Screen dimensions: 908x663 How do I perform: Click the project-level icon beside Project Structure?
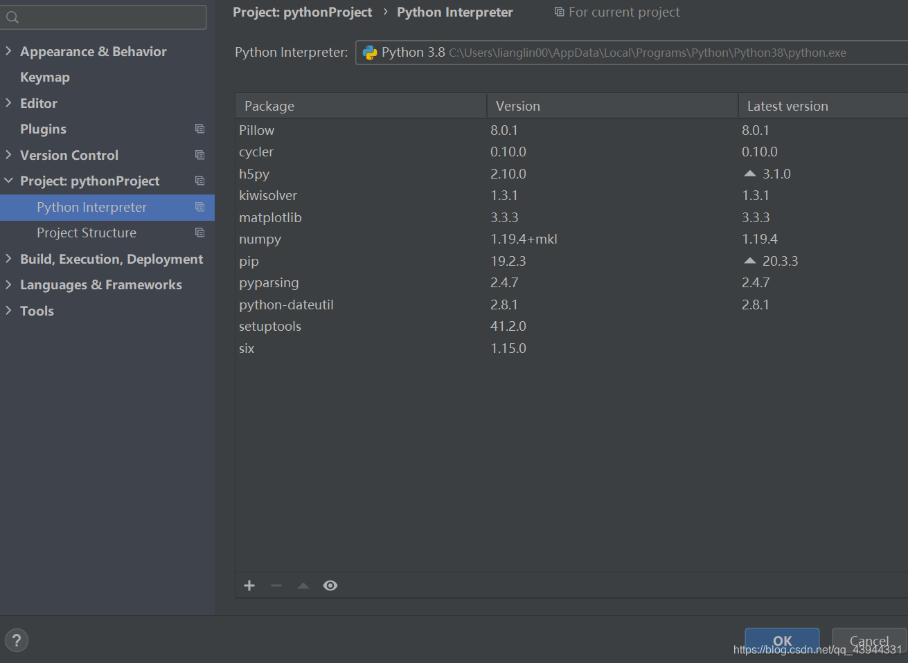click(199, 233)
